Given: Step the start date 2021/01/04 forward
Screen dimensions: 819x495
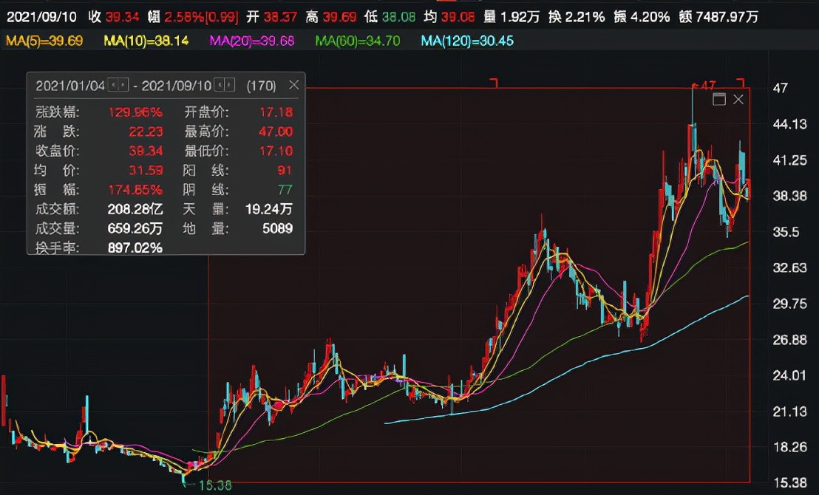Looking at the screenshot, I should [x=123, y=86].
